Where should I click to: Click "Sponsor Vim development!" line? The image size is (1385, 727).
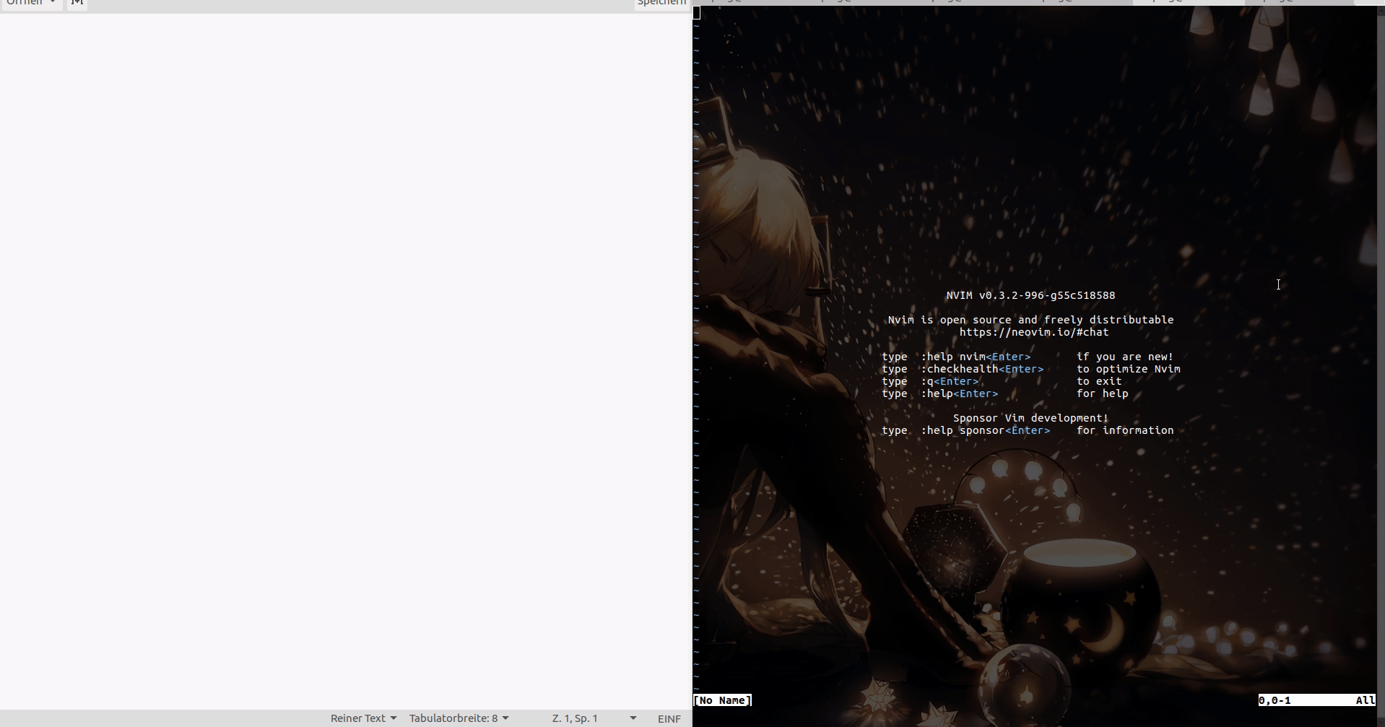tap(1030, 418)
